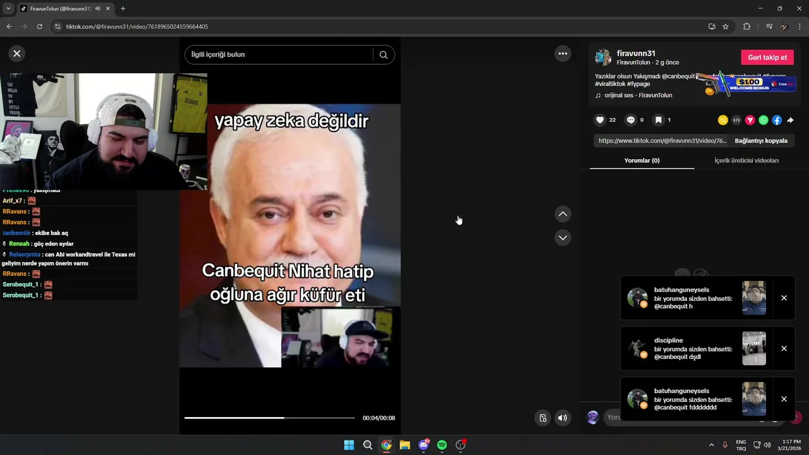Click firavunn31 profile avatar
Image resolution: width=809 pixels, height=455 pixels.
pyautogui.click(x=603, y=58)
